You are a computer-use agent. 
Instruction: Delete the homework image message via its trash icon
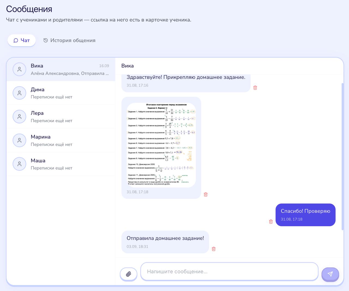pos(206,195)
